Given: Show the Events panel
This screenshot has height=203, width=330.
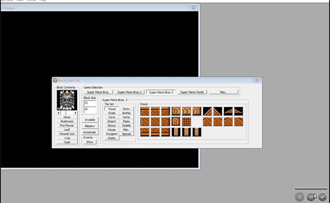Looking at the screenshot, I should 90,142.
